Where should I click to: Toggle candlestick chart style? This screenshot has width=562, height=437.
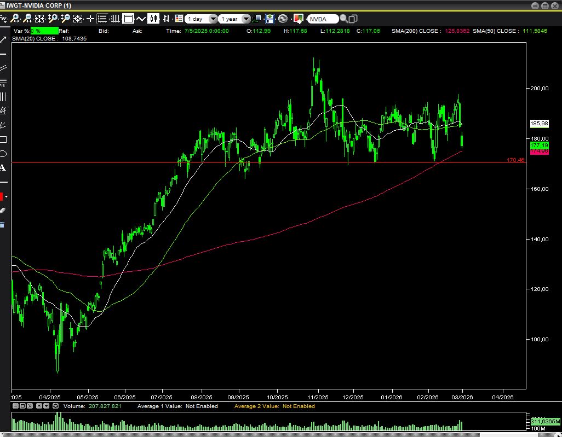click(x=154, y=19)
